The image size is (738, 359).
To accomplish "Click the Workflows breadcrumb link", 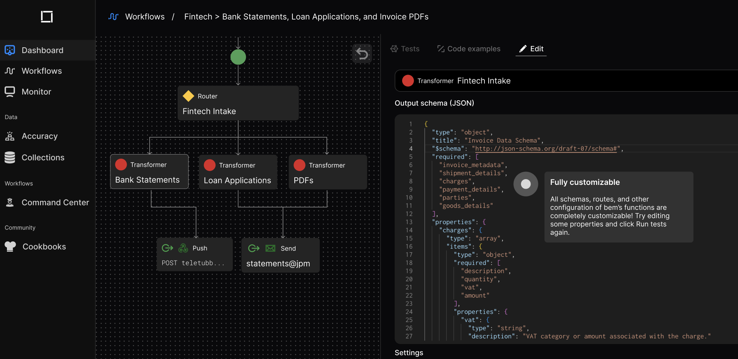I will tap(145, 17).
